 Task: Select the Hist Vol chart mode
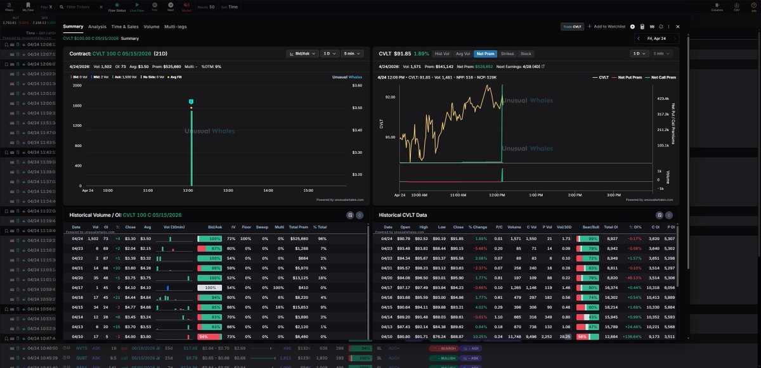(442, 54)
